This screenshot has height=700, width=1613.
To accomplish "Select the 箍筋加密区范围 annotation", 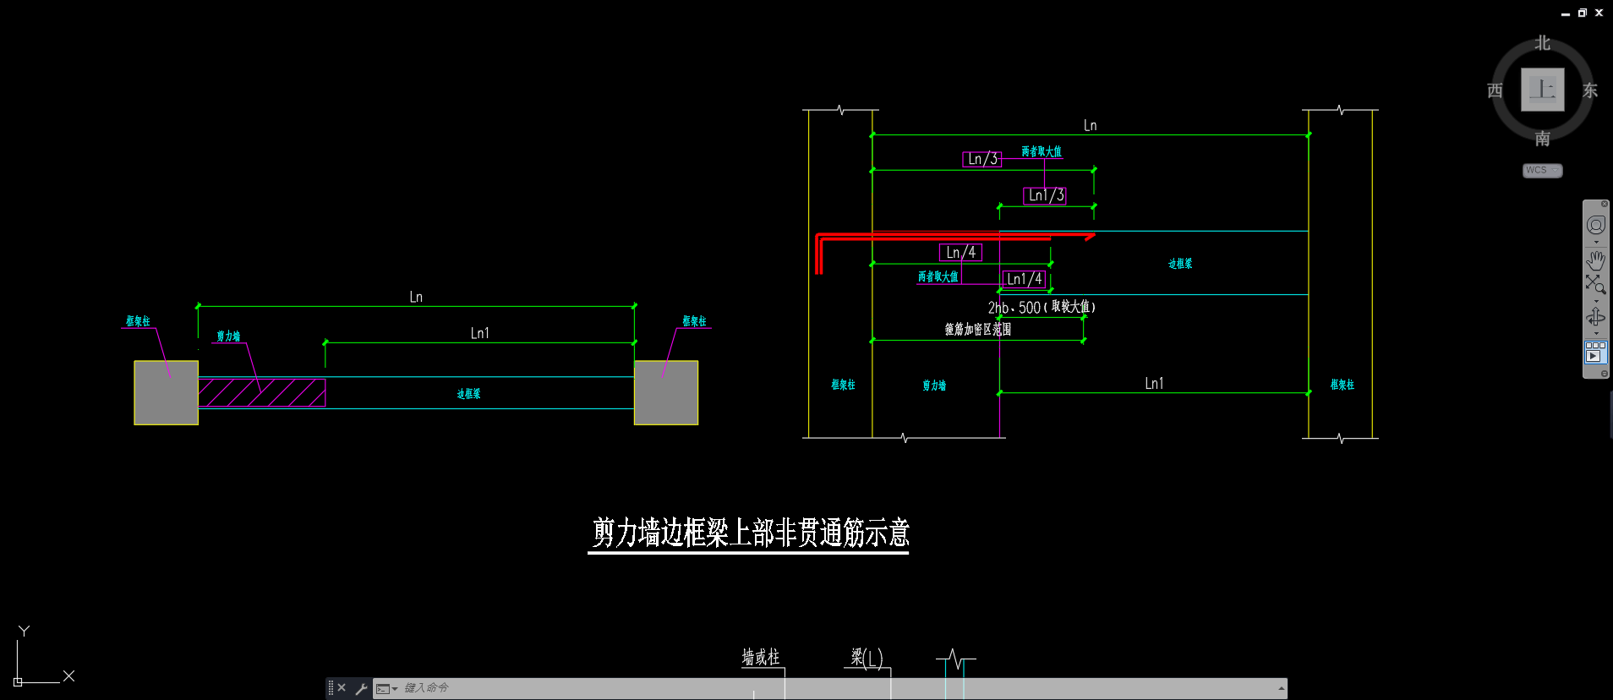I will pyautogui.click(x=977, y=329).
